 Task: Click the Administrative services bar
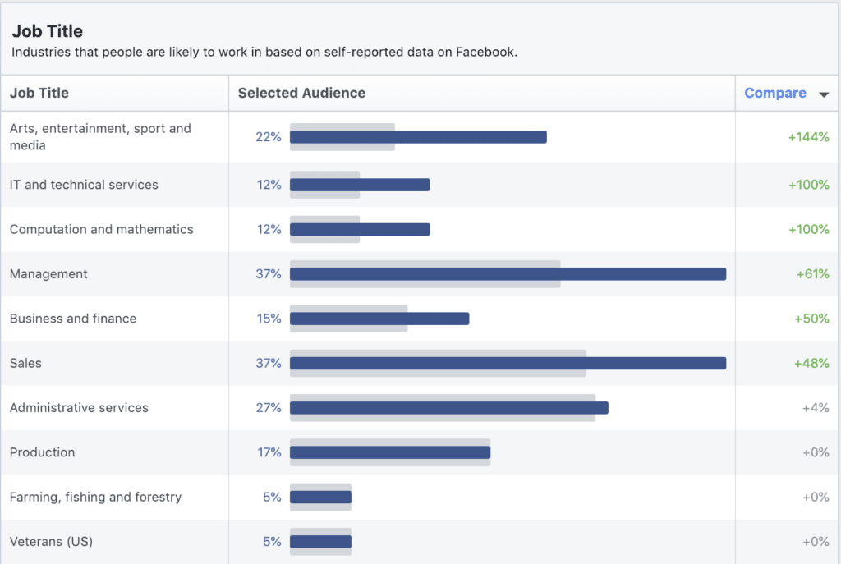pyautogui.click(x=448, y=407)
